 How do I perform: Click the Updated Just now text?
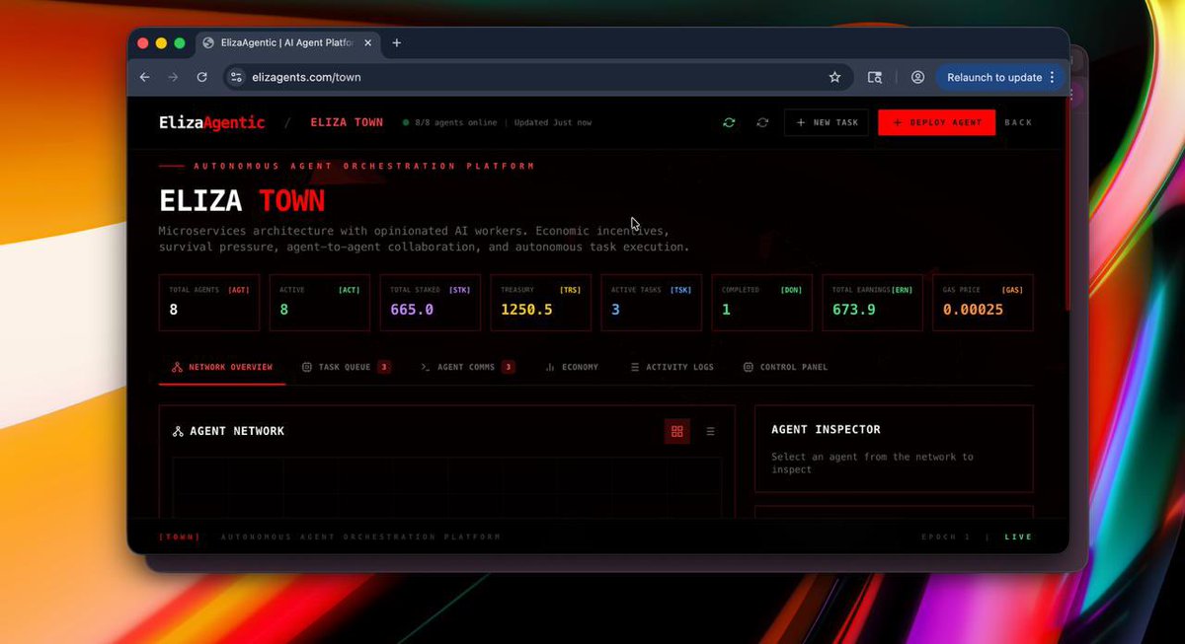point(553,123)
